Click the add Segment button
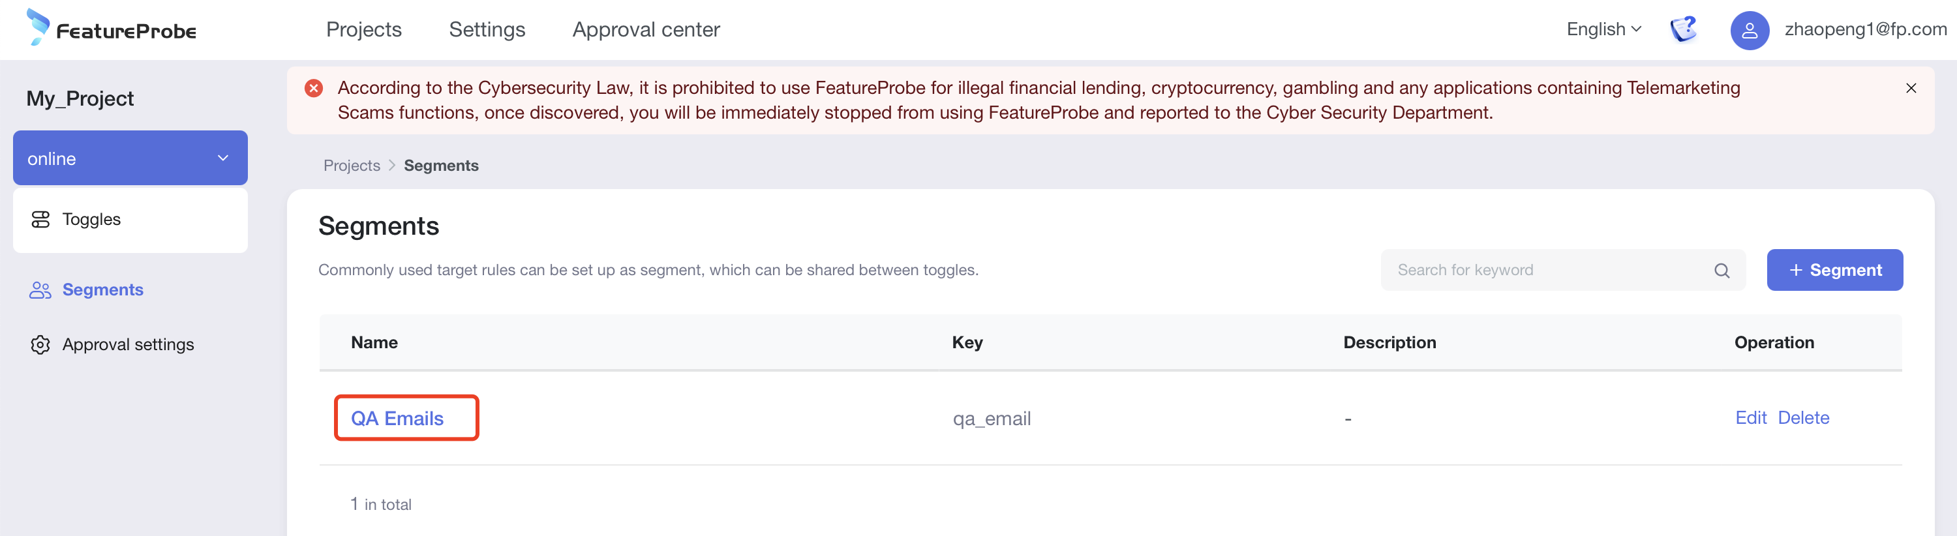The height and width of the screenshot is (536, 1957). click(1834, 270)
